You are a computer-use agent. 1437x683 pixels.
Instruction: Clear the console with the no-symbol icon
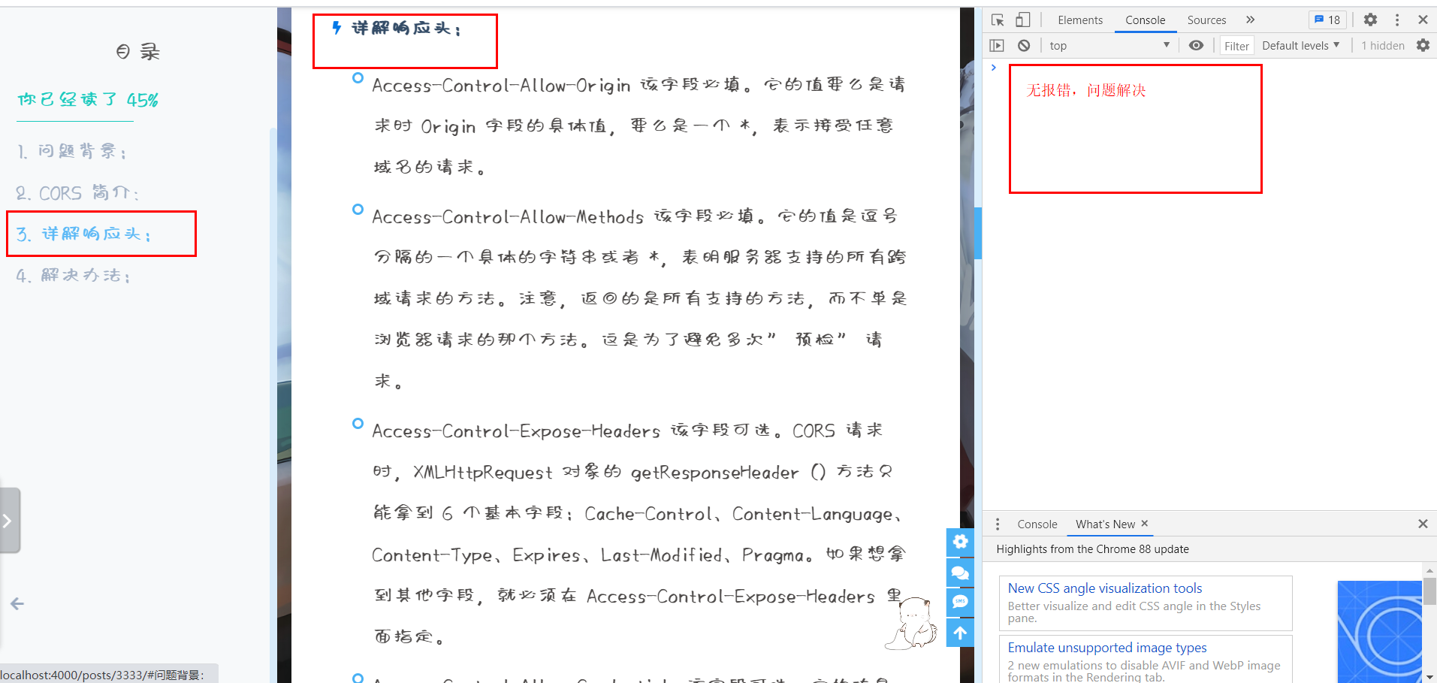pyautogui.click(x=1024, y=45)
